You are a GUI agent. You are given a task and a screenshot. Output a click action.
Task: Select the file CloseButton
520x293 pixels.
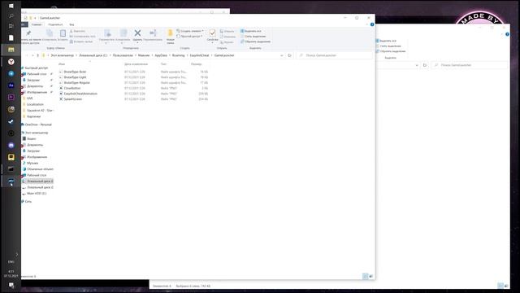(72, 88)
